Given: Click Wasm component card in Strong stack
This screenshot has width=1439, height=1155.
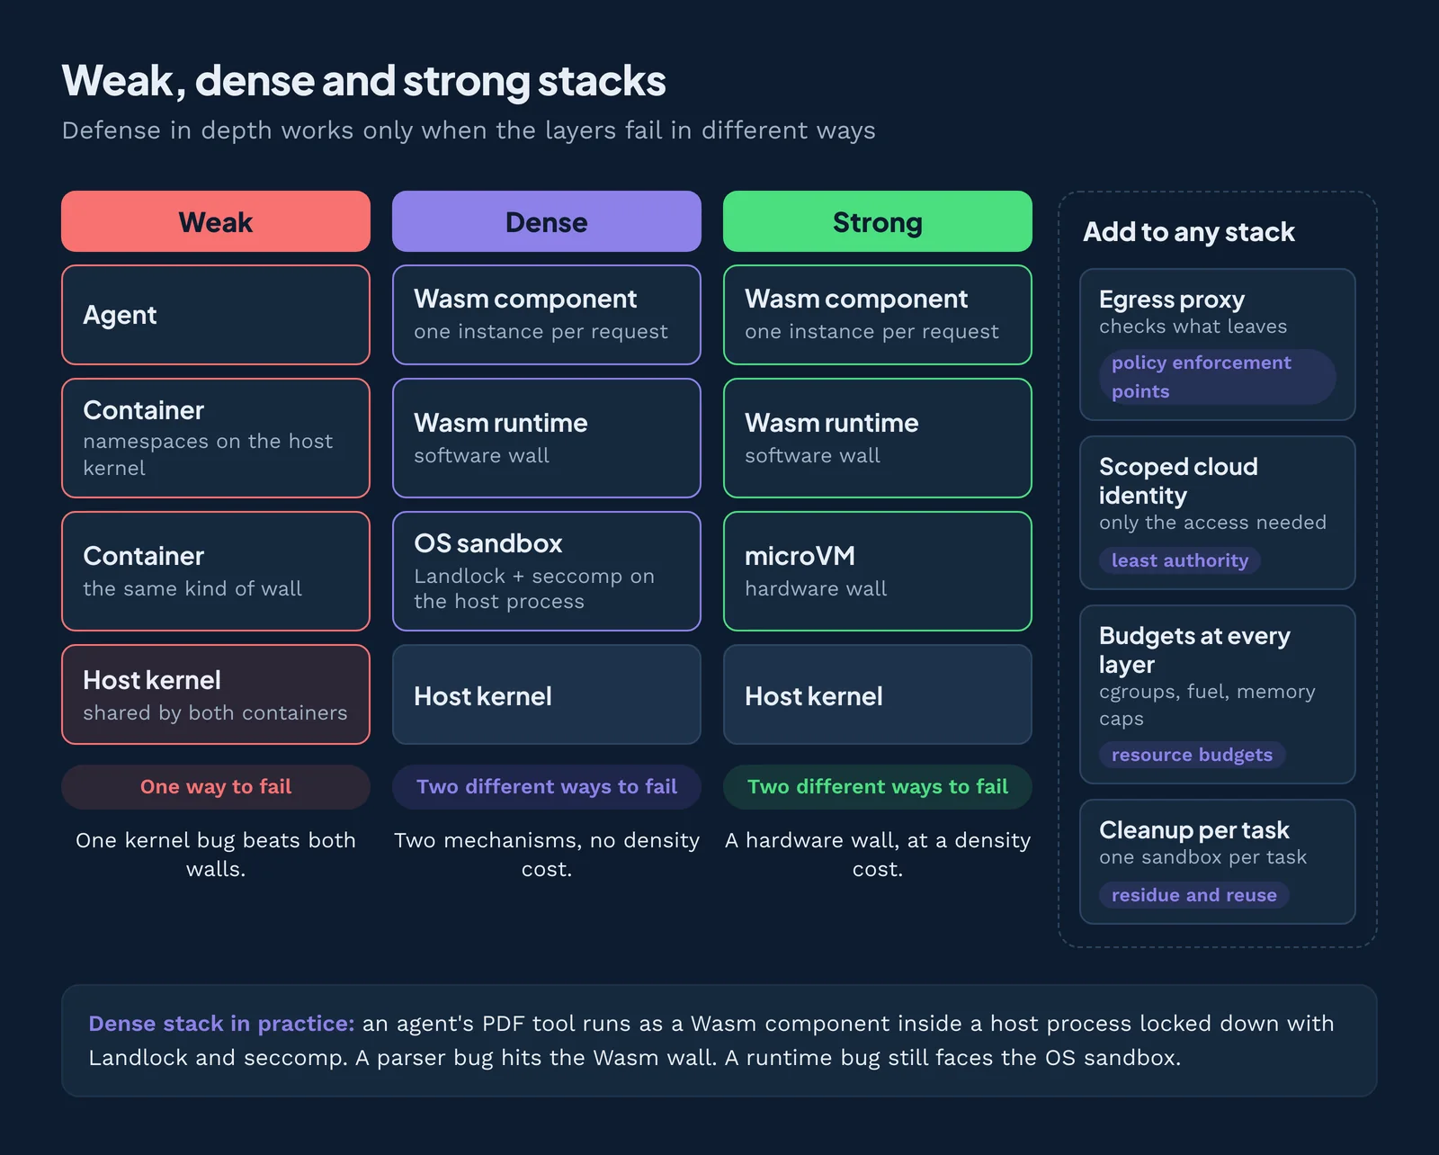Looking at the screenshot, I should (878, 315).
